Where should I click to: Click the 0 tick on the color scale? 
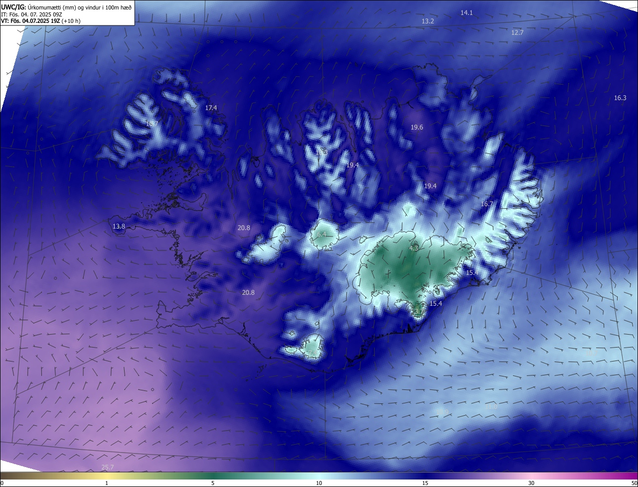click(2, 483)
